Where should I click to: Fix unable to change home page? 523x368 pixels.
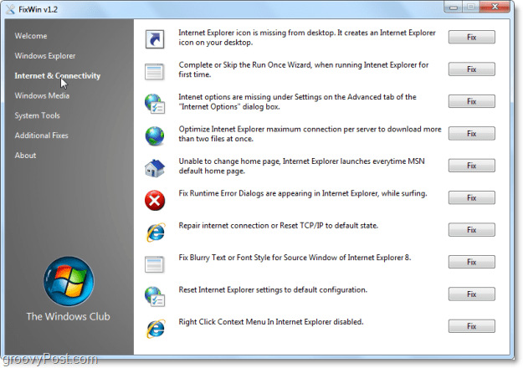click(x=472, y=166)
